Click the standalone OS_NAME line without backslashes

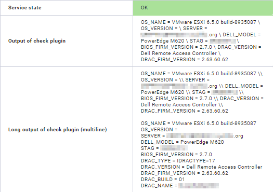tap(199, 124)
